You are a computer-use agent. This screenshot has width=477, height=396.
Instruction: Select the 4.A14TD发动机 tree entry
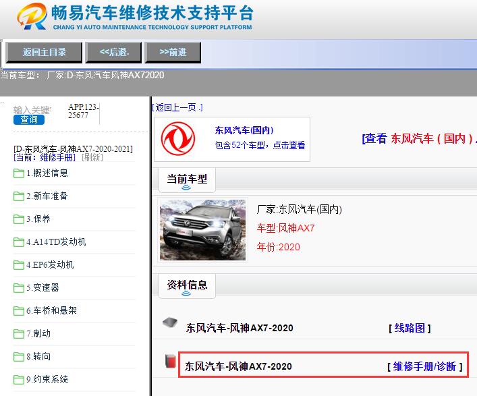(x=56, y=242)
